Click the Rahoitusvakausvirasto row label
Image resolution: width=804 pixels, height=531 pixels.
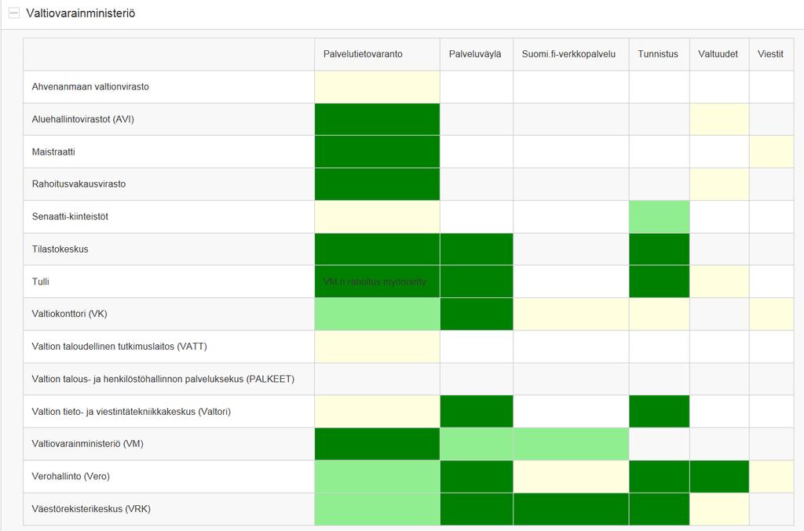click(x=79, y=184)
